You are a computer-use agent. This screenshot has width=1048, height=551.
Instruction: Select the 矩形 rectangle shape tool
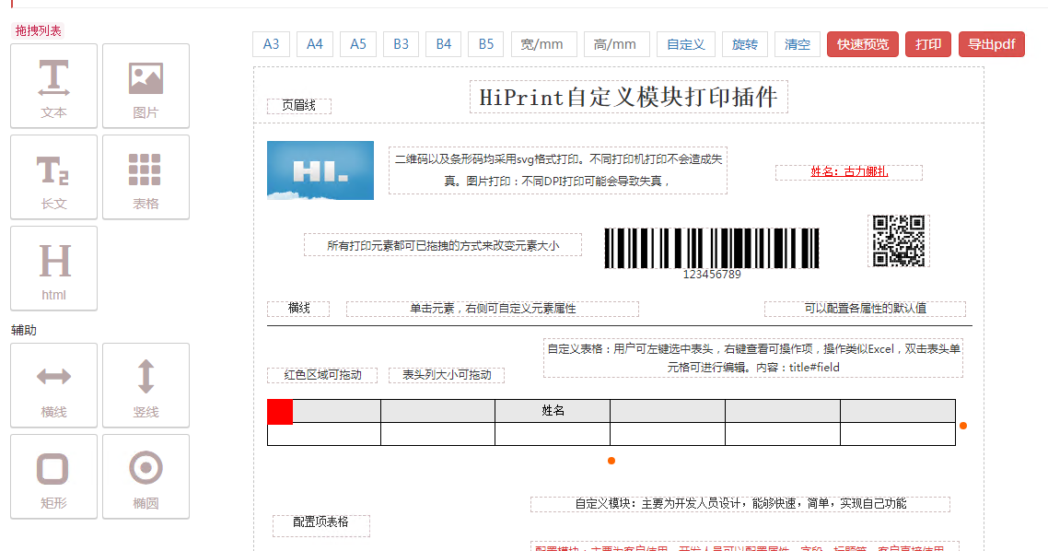click(x=53, y=476)
